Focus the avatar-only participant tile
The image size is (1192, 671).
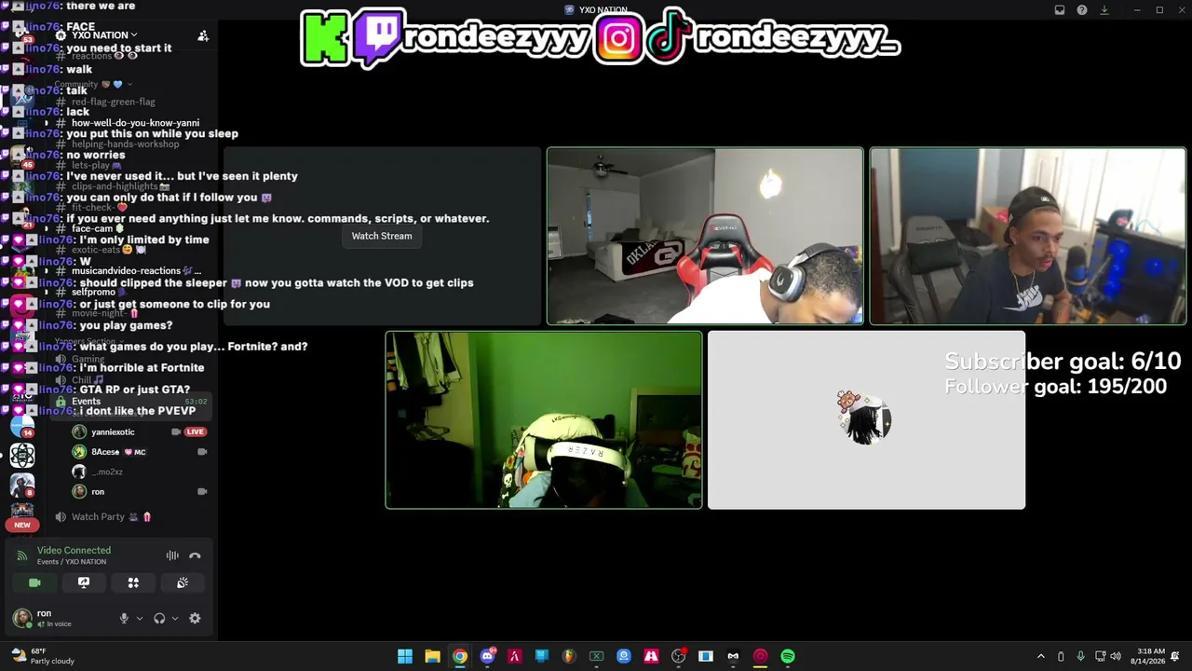[x=867, y=420]
